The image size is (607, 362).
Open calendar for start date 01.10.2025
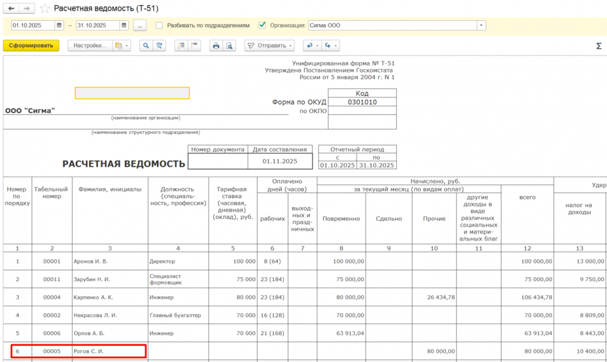[x=59, y=25]
